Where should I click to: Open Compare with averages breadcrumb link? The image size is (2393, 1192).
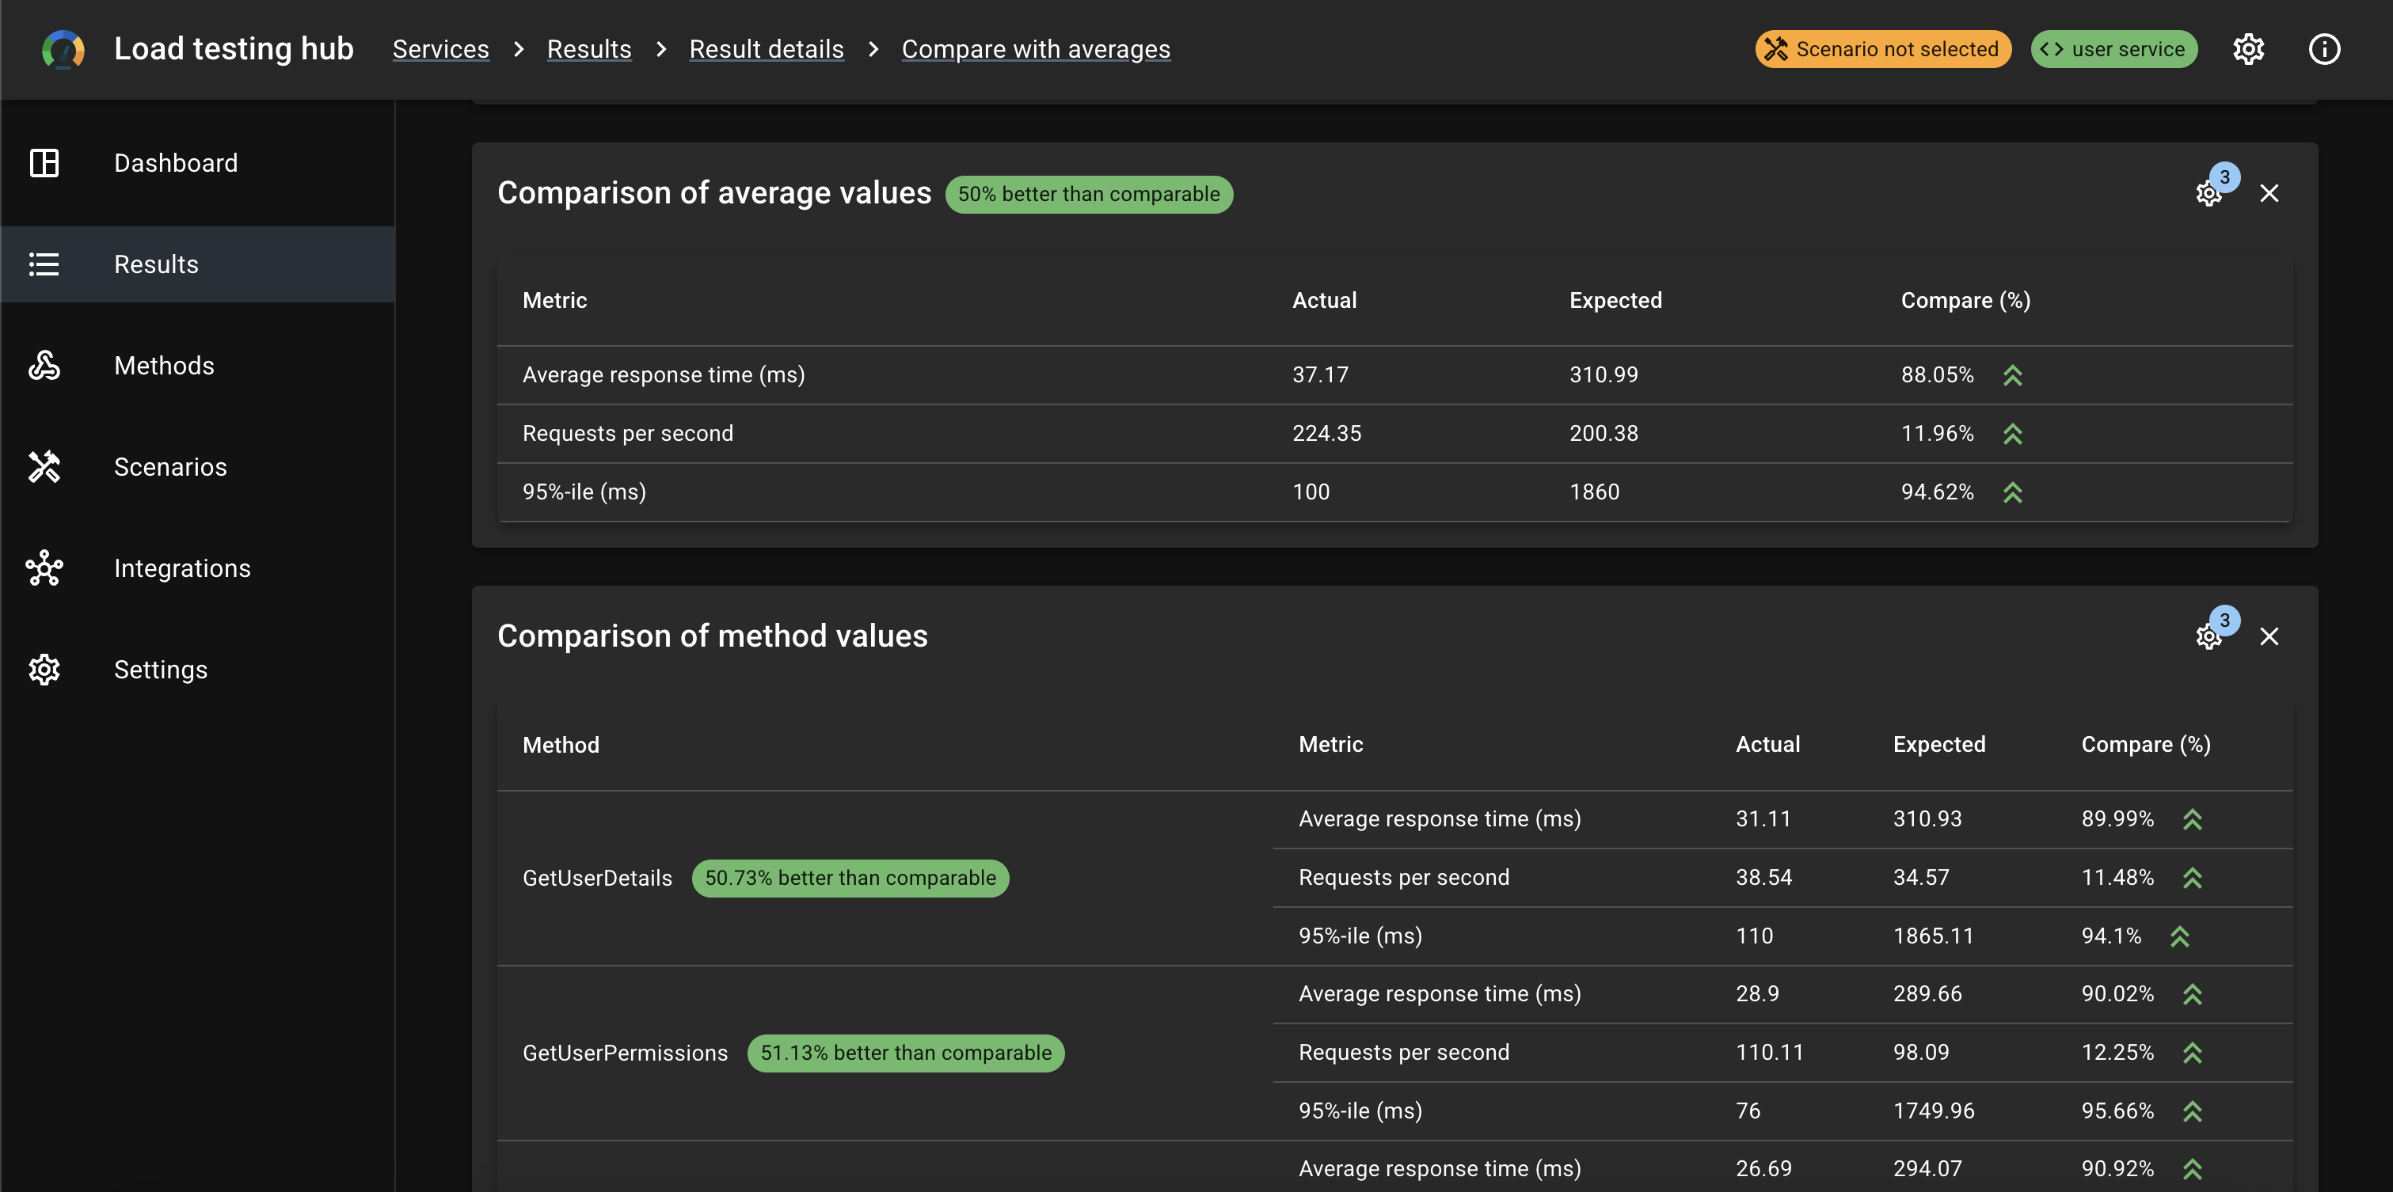pyautogui.click(x=1036, y=49)
